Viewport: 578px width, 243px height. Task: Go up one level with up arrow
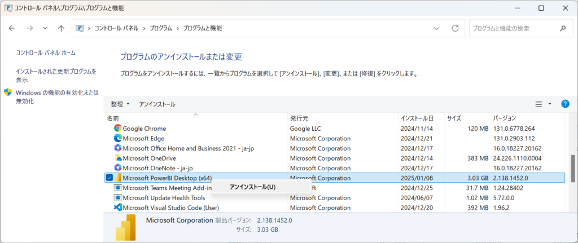pos(61,28)
